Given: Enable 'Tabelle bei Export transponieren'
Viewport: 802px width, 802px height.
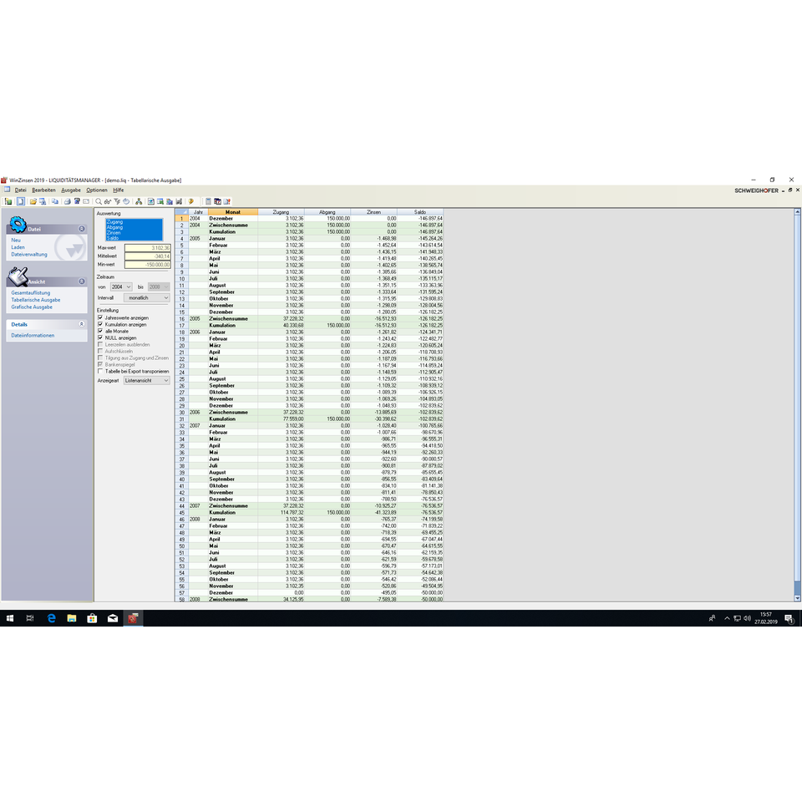Looking at the screenshot, I should [100, 371].
